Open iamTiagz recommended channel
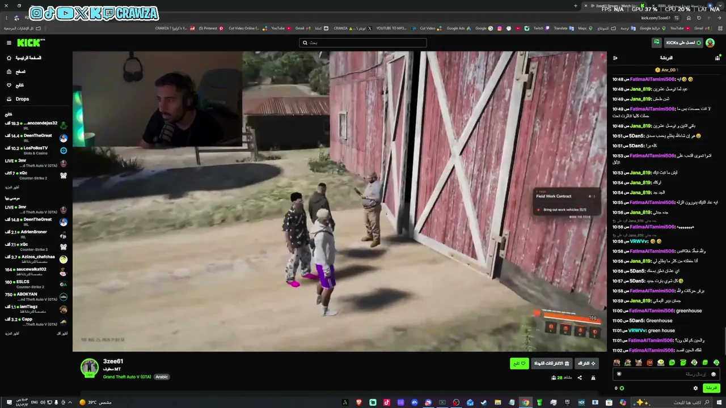This screenshot has width=726, height=408. 36,309
